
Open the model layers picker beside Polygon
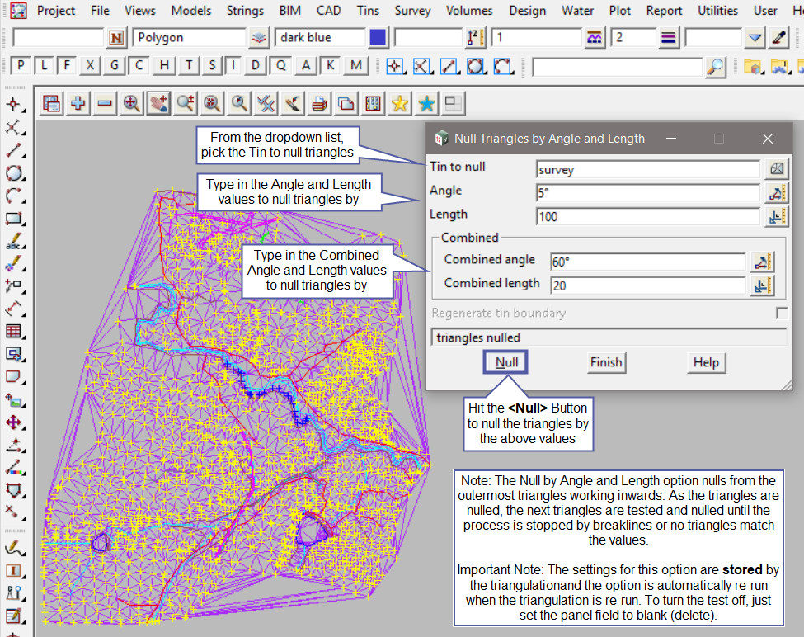[259, 37]
